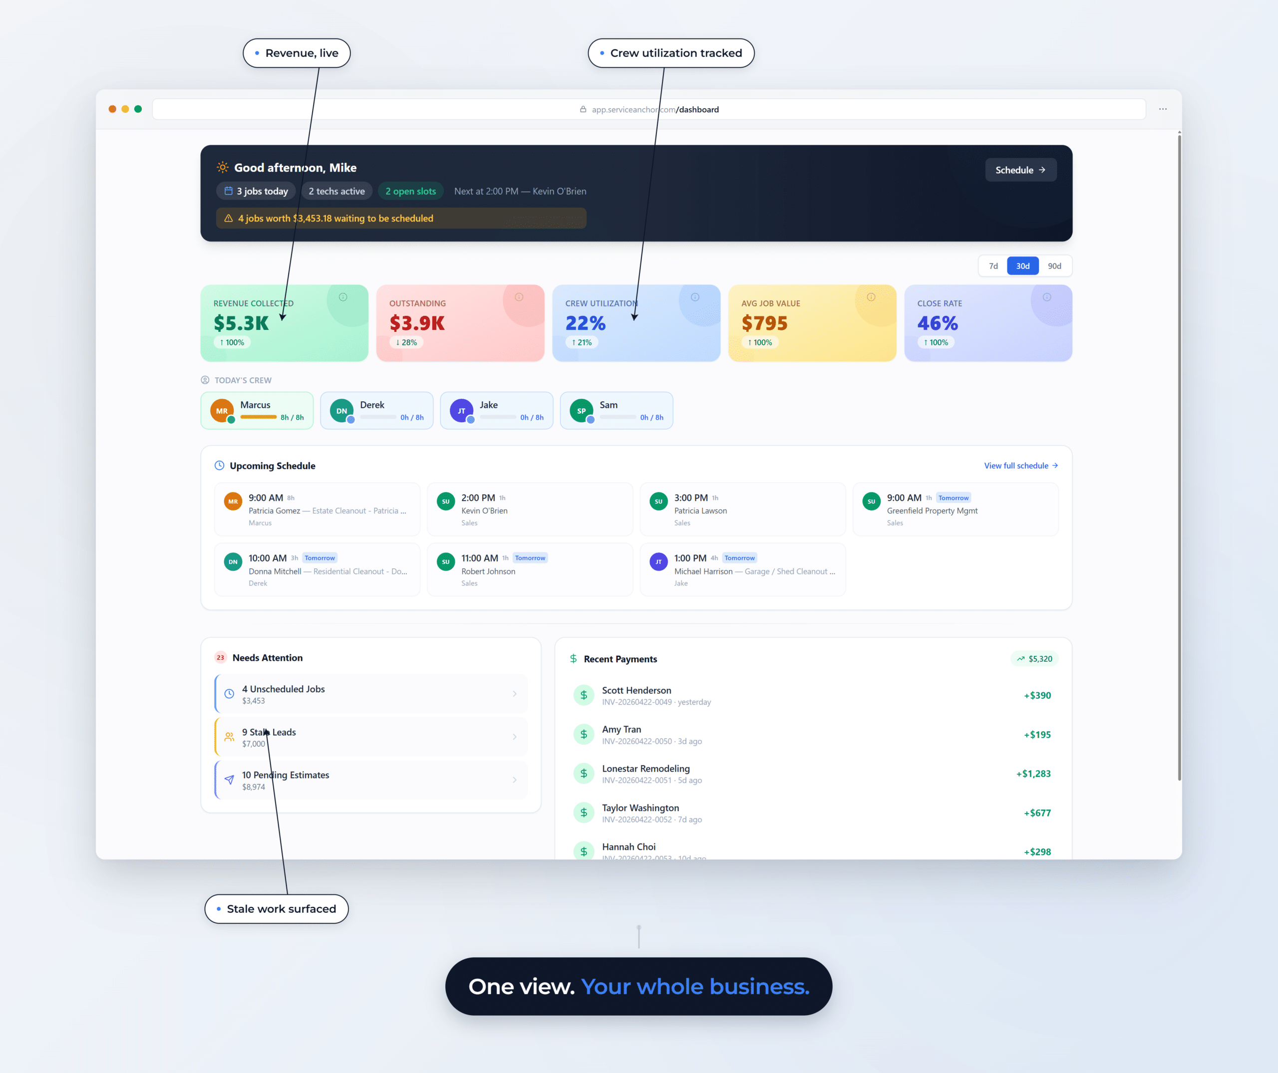Click the info icon on Avg Job Value card
1278x1073 pixels.
pos(871,297)
